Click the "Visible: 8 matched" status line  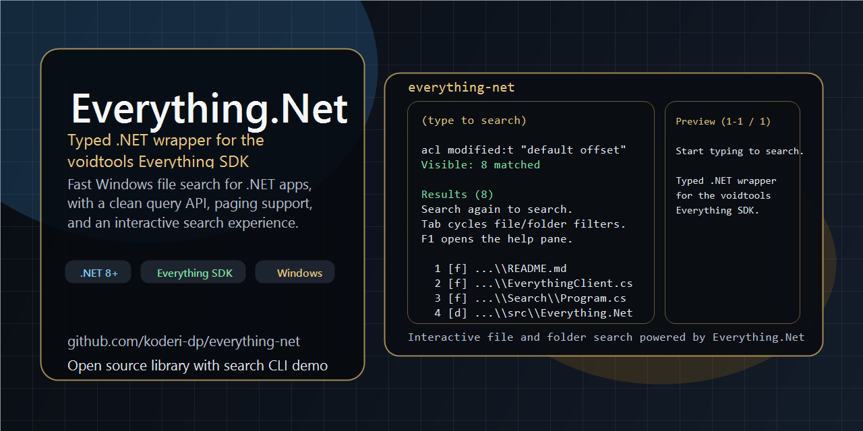coord(481,165)
